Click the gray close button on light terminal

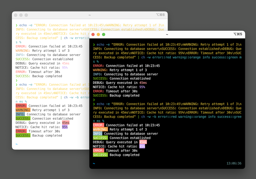pyautogui.click(x=16, y=15)
